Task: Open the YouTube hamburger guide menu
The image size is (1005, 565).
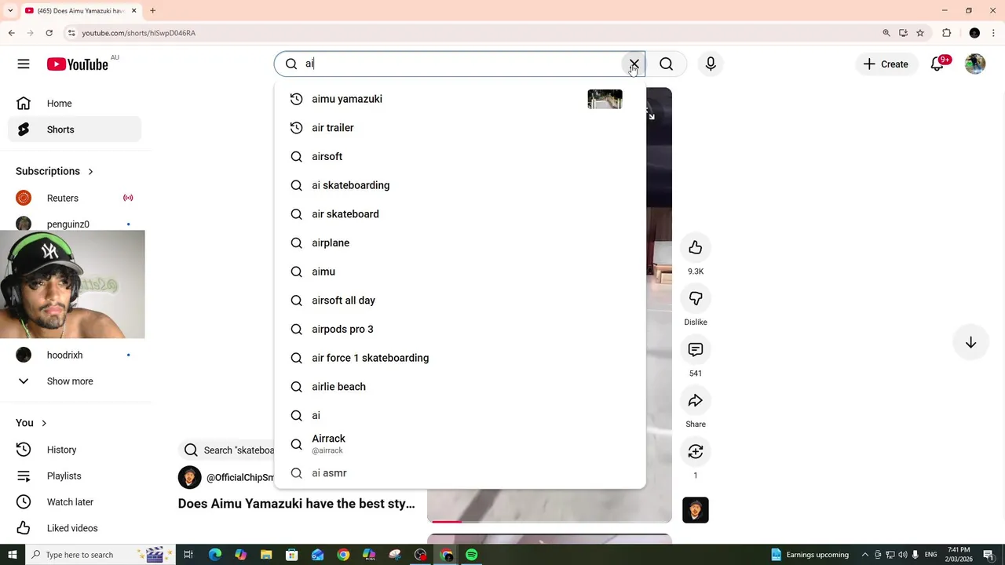Action: tap(24, 64)
